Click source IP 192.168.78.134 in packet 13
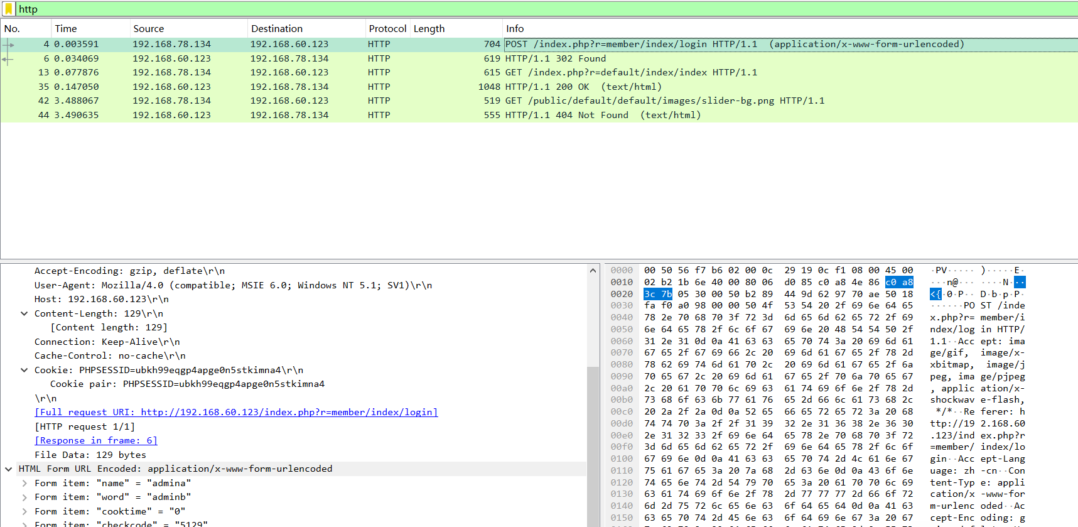This screenshot has width=1078, height=527. point(171,72)
